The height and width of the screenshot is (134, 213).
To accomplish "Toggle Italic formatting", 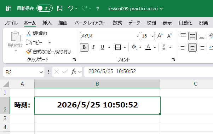I will tap(93, 47).
